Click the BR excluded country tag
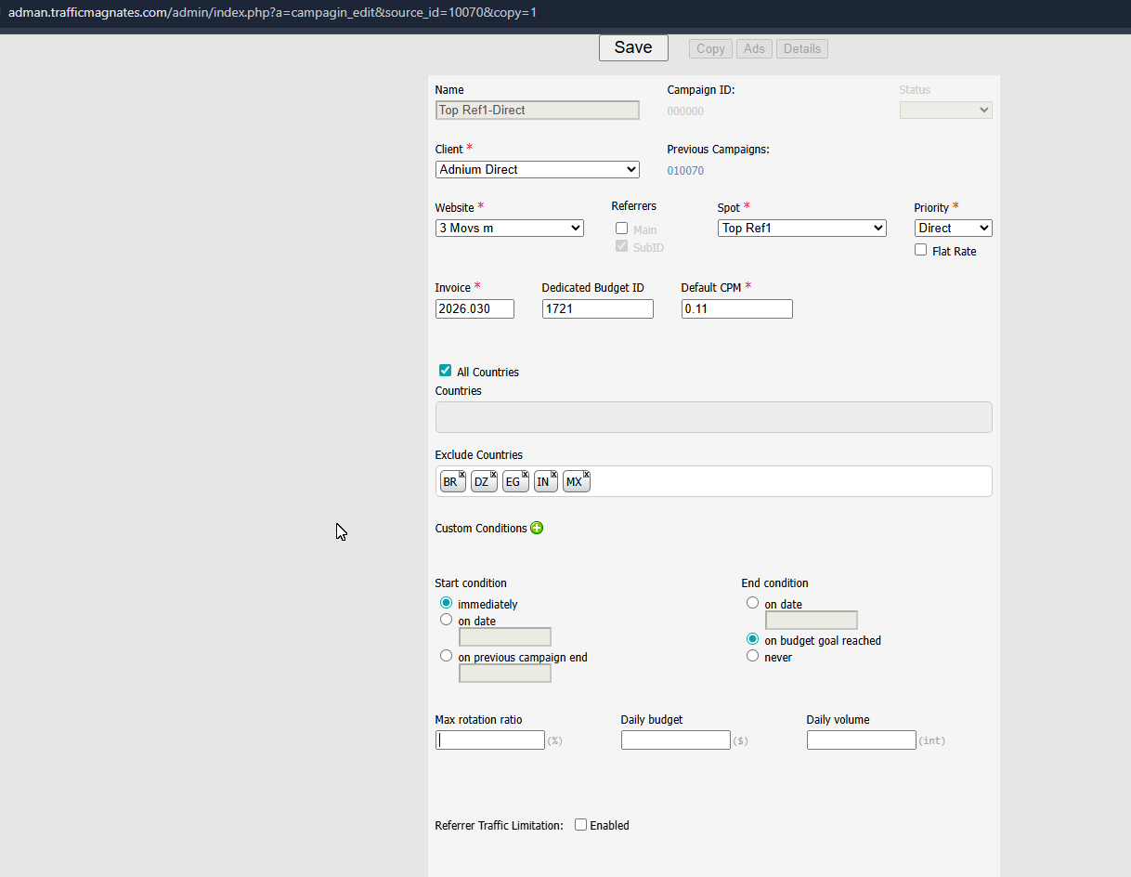Image resolution: width=1131 pixels, height=877 pixels. pos(452,482)
